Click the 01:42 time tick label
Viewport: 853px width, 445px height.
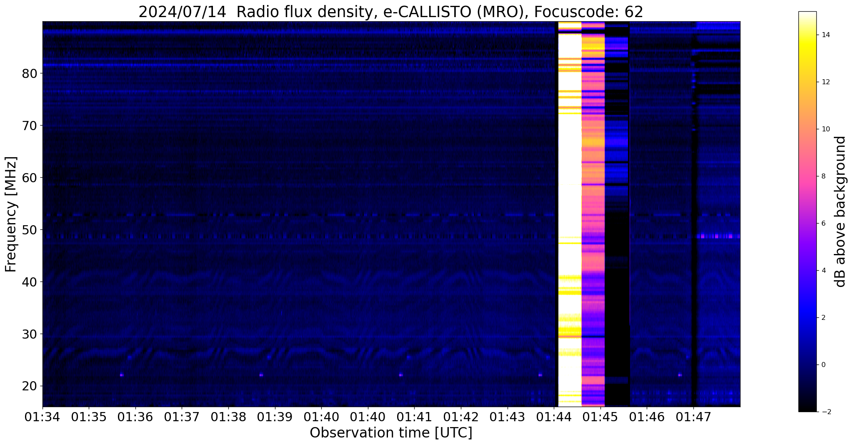(x=461, y=416)
